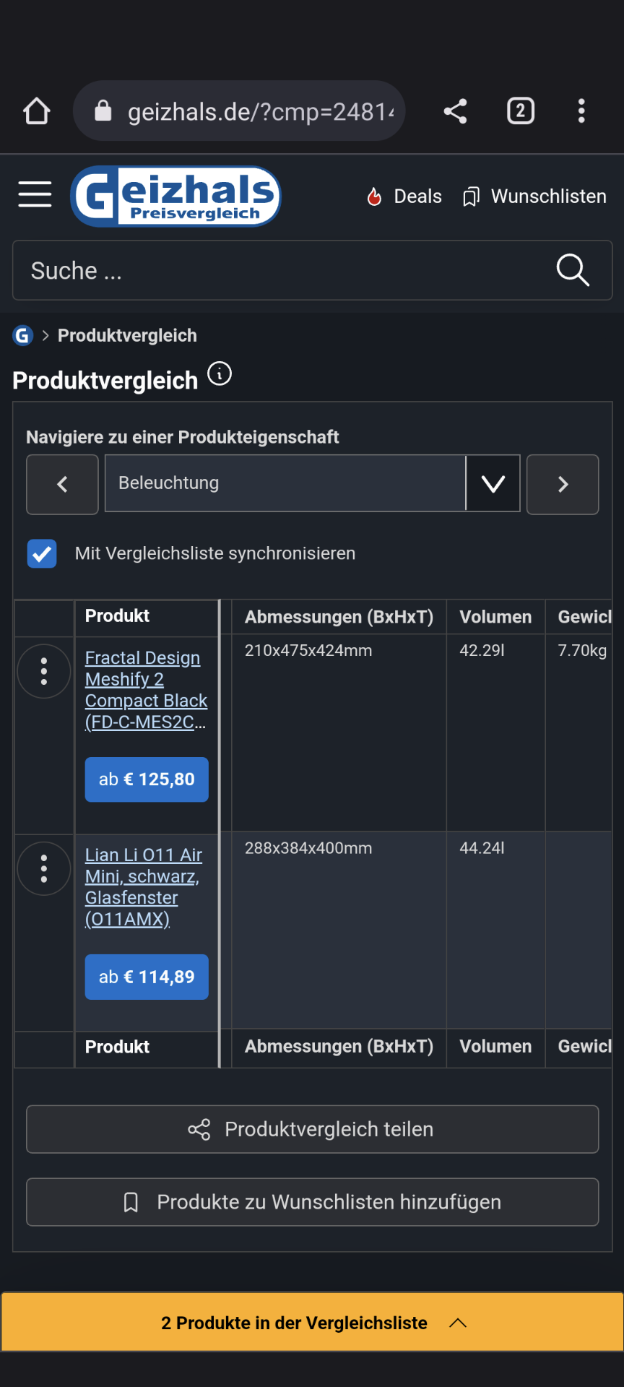
Task: Tap the browser home icon
Action: click(36, 111)
